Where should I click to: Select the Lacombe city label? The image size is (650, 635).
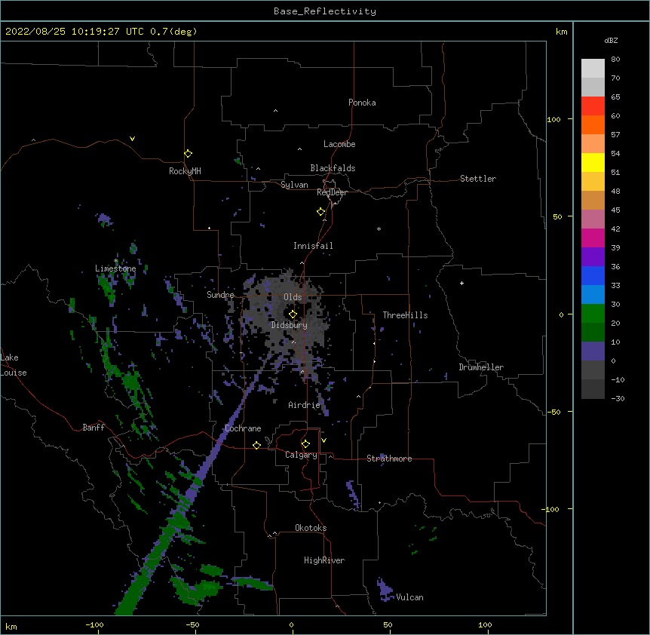[339, 144]
